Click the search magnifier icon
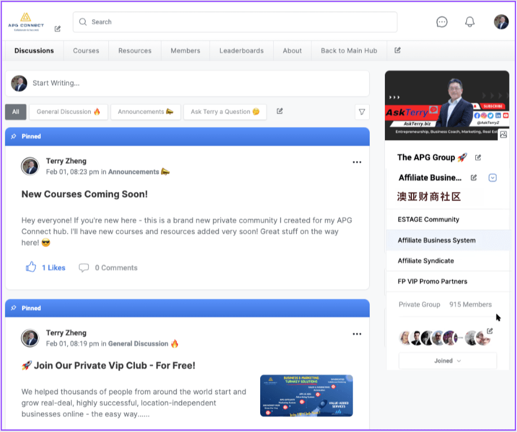The width and height of the screenshot is (517, 432). 83,22
